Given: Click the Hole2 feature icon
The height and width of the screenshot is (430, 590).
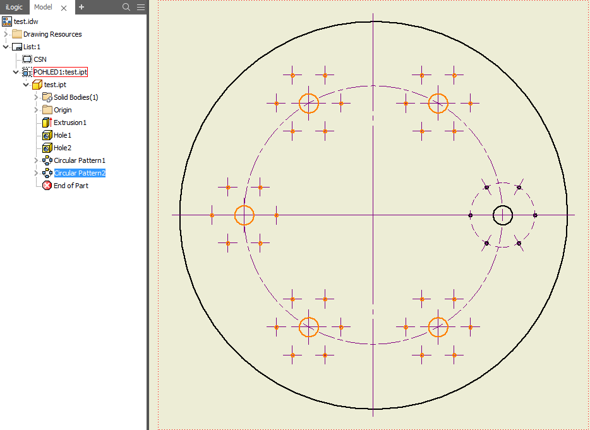Looking at the screenshot, I should point(47,148).
